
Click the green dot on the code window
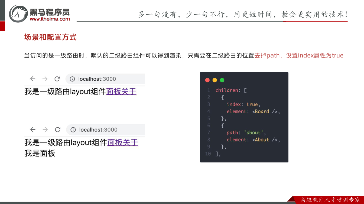click(222, 80)
